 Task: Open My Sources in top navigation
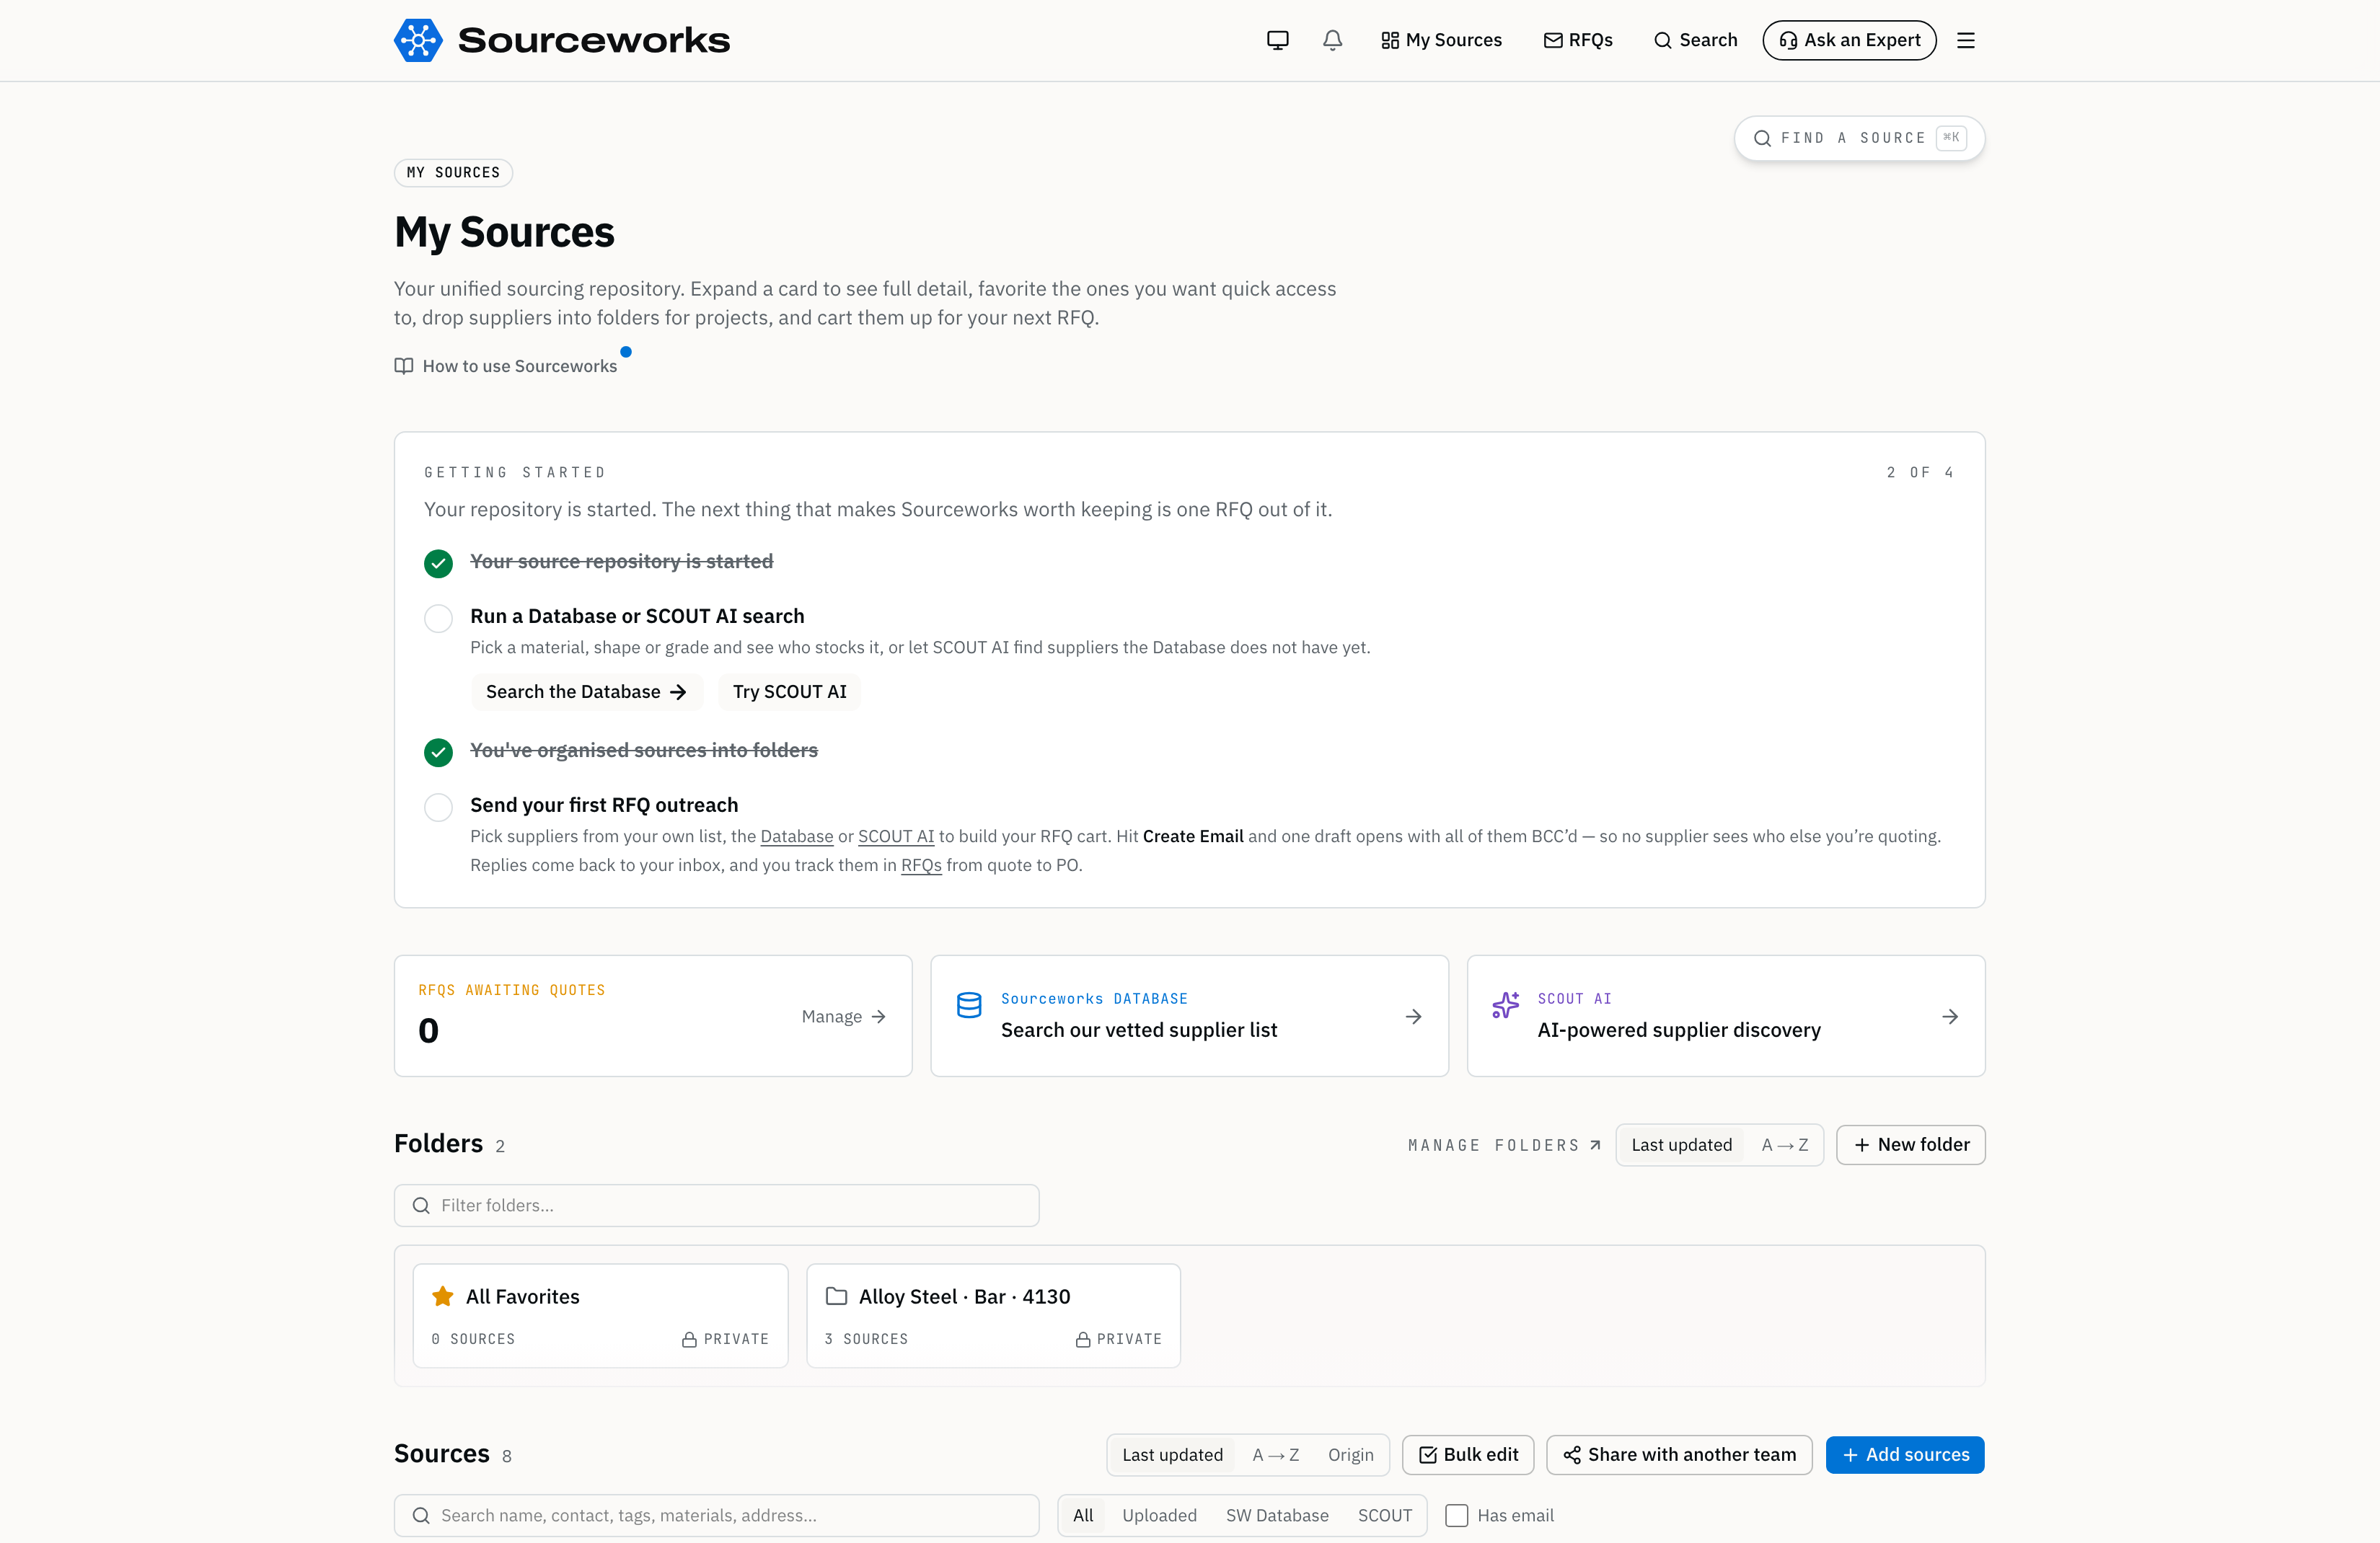pos(1441,40)
